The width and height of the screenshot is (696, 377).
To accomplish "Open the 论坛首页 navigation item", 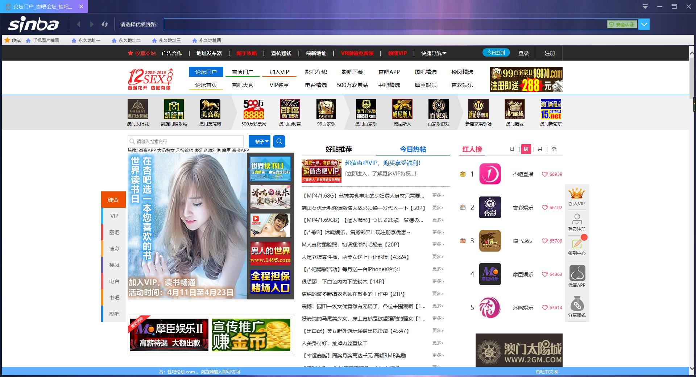I will point(206,85).
